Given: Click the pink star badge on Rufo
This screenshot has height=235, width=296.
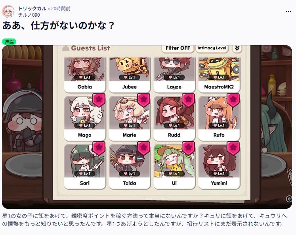Looking at the screenshot, I should [x=233, y=100].
